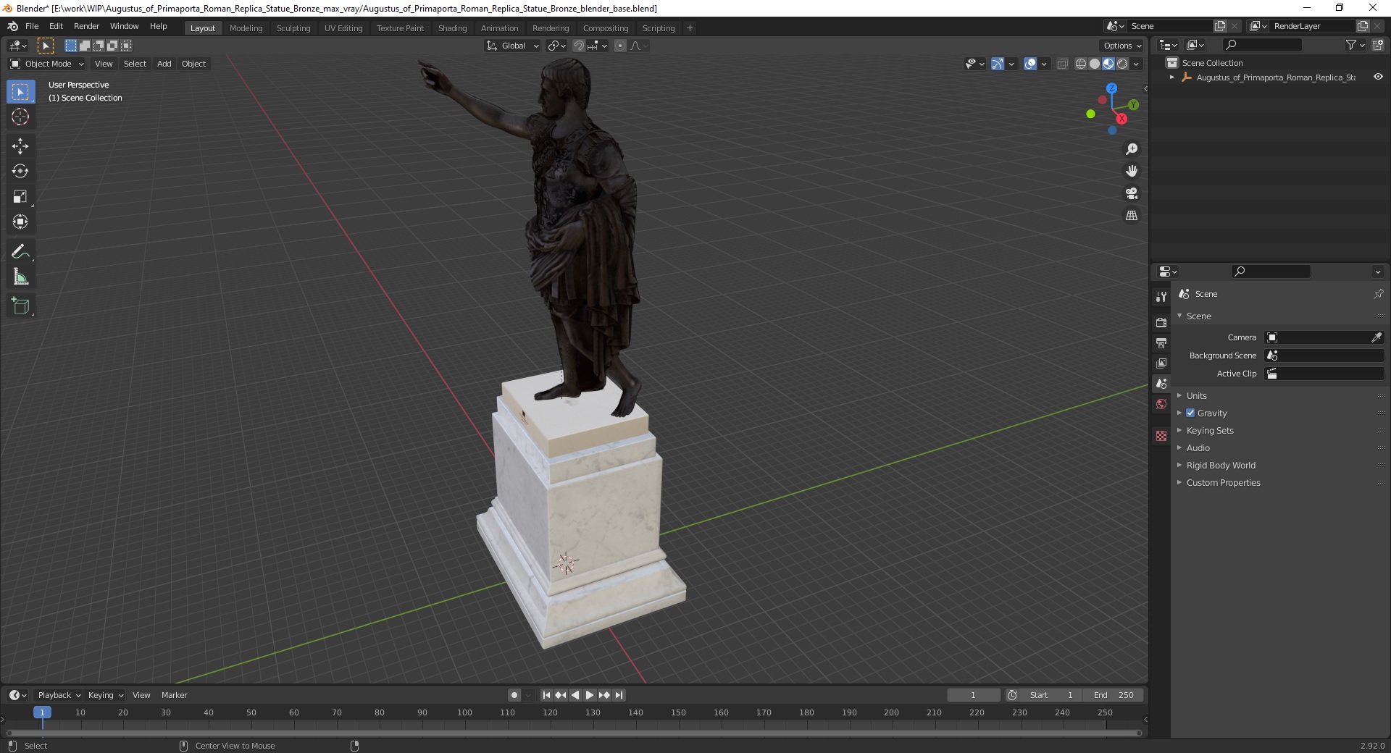
Task: Expand the Custom Properties panel
Action: coord(1223,483)
